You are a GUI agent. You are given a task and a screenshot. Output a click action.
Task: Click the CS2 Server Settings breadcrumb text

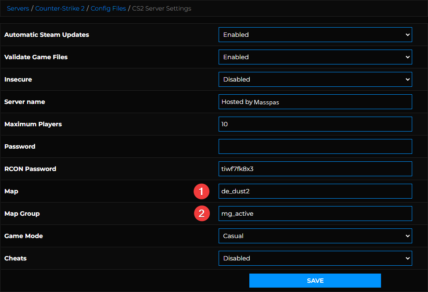pos(162,8)
